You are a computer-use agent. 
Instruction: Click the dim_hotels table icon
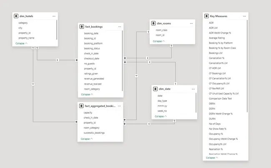click(x=16, y=16)
